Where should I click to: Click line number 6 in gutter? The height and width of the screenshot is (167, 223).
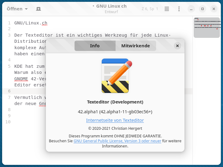coord(9,91)
